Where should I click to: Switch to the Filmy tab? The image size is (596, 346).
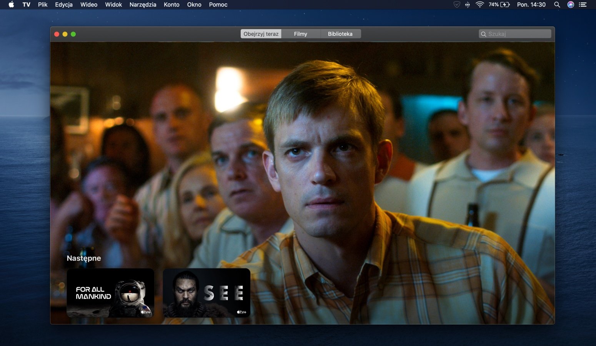pos(300,34)
